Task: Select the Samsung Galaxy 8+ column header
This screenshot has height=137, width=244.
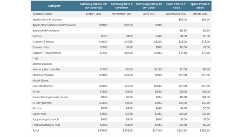Action: (x=149, y=6)
